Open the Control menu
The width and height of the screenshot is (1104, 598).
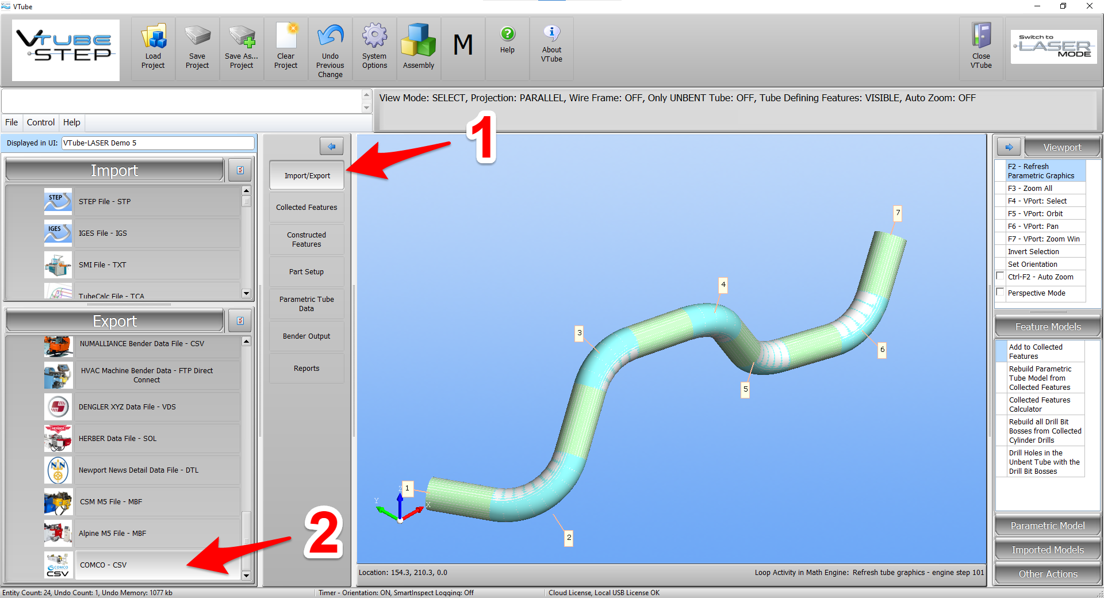coord(41,122)
